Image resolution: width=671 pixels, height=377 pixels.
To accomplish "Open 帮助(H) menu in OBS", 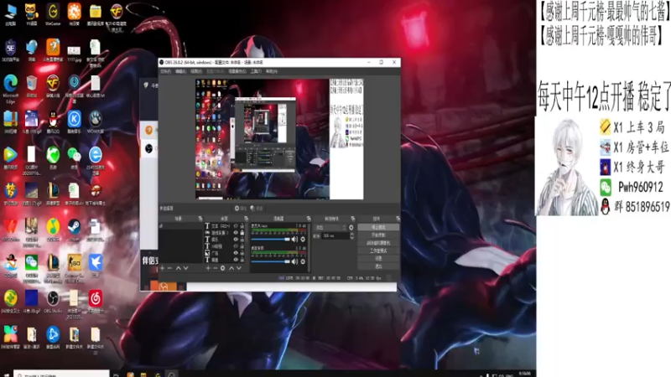I will pyautogui.click(x=271, y=71).
